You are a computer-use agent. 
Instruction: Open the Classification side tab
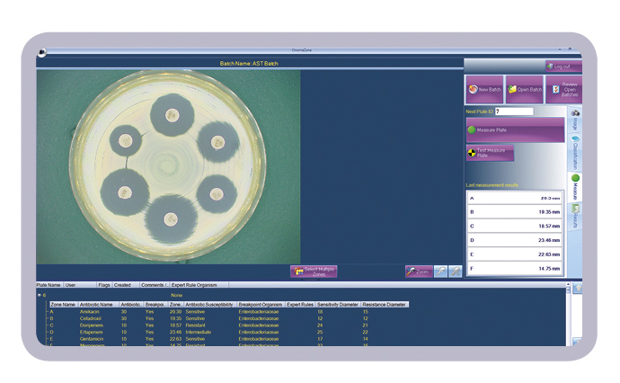click(x=575, y=153)
